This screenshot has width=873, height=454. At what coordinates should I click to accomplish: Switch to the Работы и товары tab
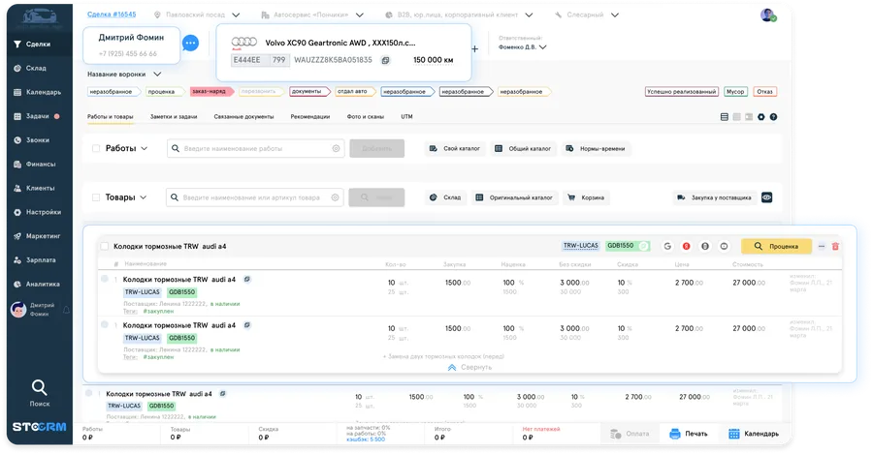111,117
